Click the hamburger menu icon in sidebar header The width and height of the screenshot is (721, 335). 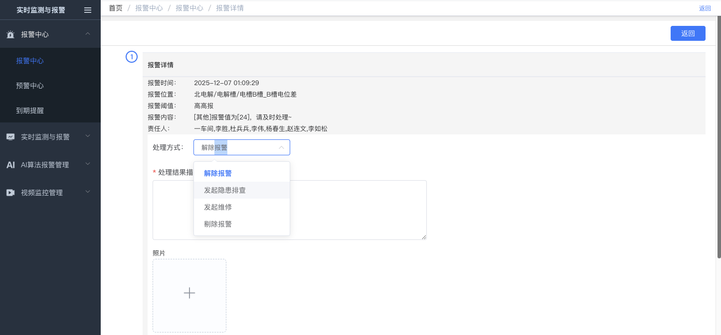click(88, 10)
